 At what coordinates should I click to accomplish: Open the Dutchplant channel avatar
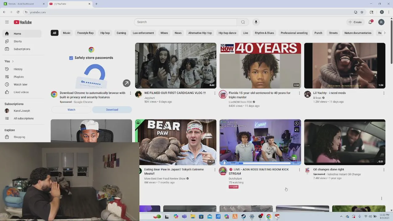click(223, 171)
